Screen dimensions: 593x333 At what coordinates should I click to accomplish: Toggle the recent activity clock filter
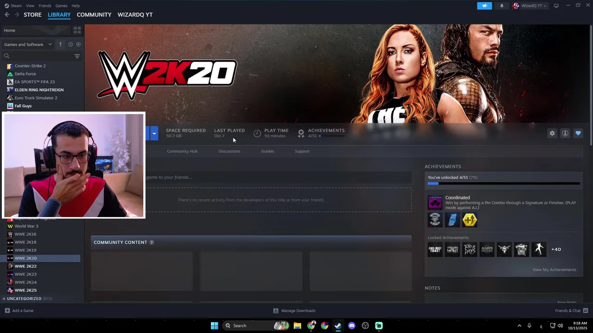[70, 44]
